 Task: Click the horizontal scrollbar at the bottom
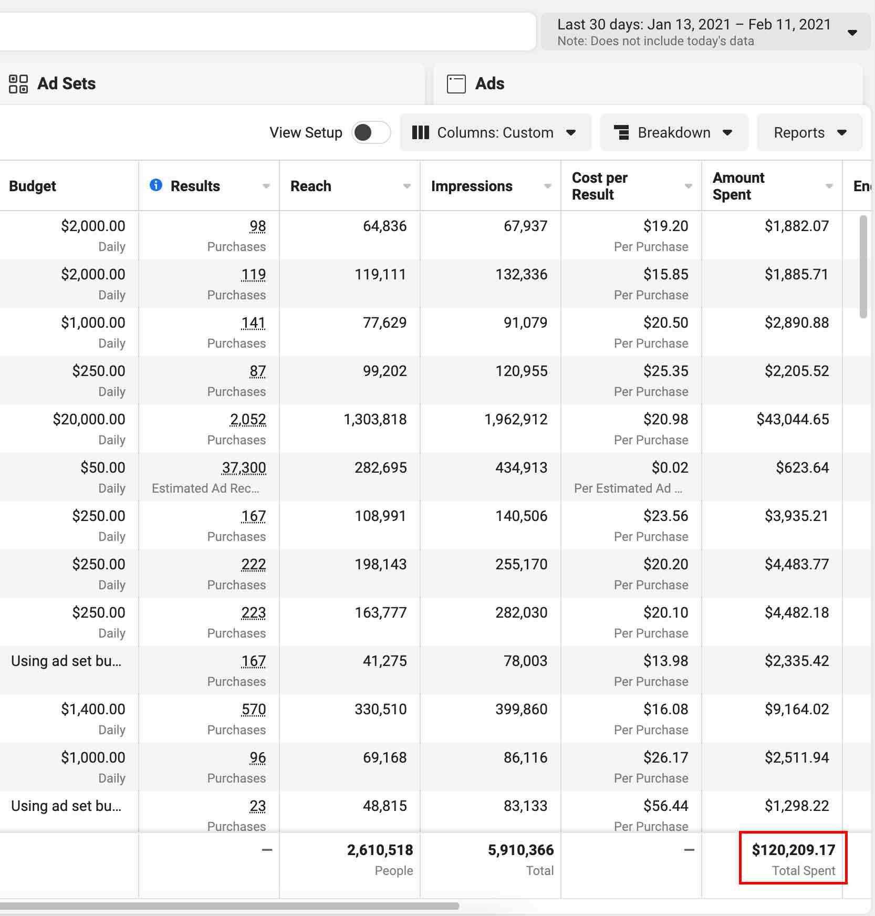click(x=229, y=905)
